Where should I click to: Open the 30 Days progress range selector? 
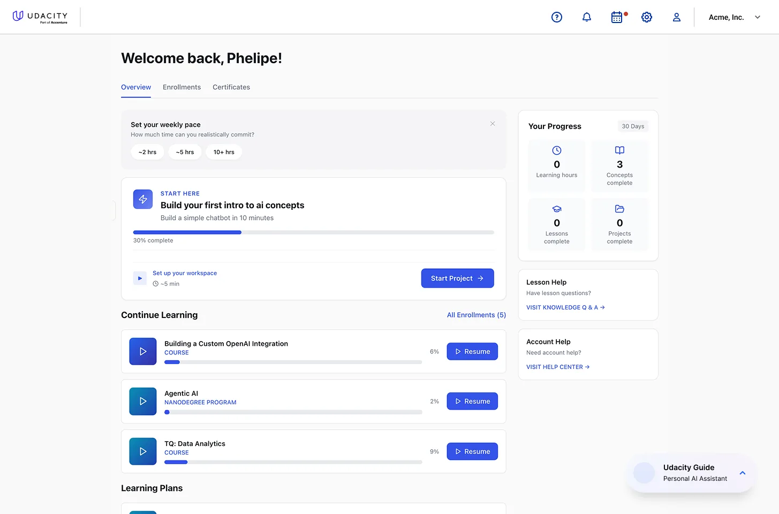pyautogui.click(x=633, y=126)
